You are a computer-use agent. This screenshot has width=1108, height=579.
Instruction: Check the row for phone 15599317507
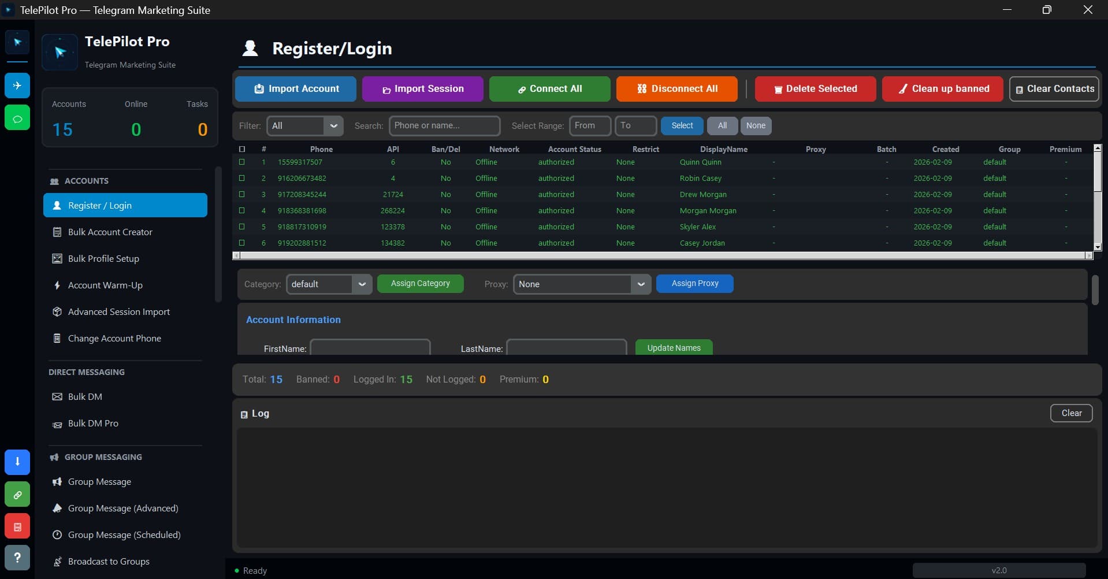coord(242,162)
